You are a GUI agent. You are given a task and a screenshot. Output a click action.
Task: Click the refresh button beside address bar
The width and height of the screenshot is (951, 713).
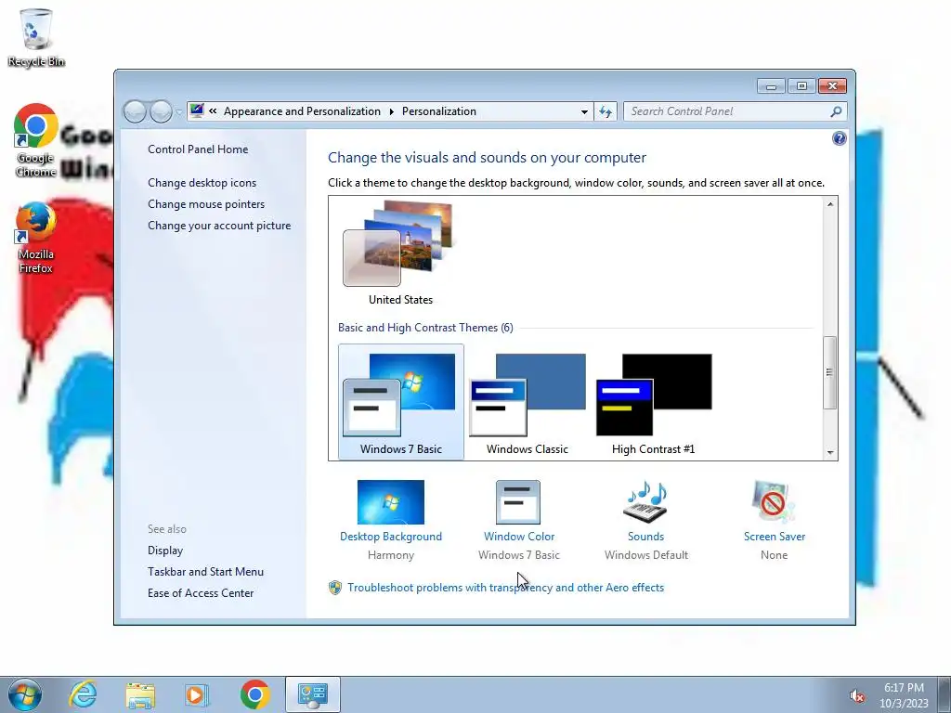606,111
